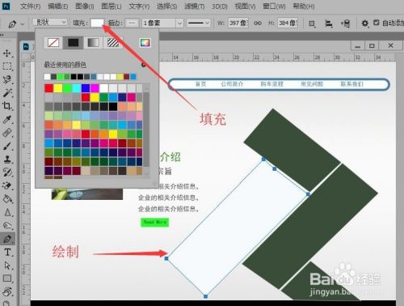Screen dimensions: 404x306
Task: Click 公司简介 in the navigation bar
Action: (x=232, y=84)
